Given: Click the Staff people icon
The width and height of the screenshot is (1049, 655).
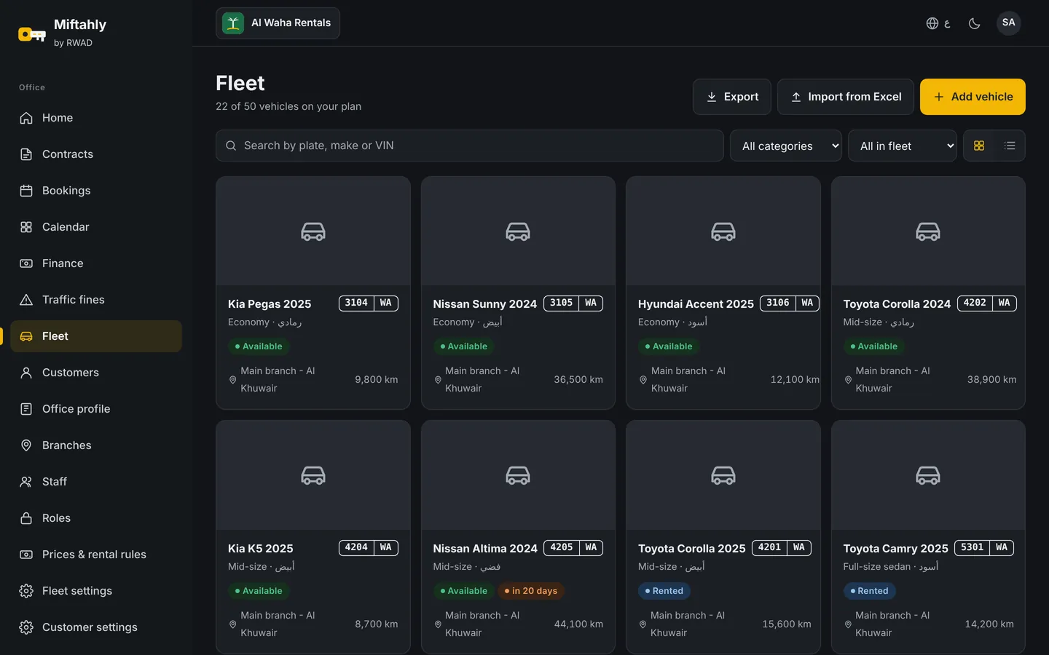Looking at the screenshot, I should tap(26, 482).
